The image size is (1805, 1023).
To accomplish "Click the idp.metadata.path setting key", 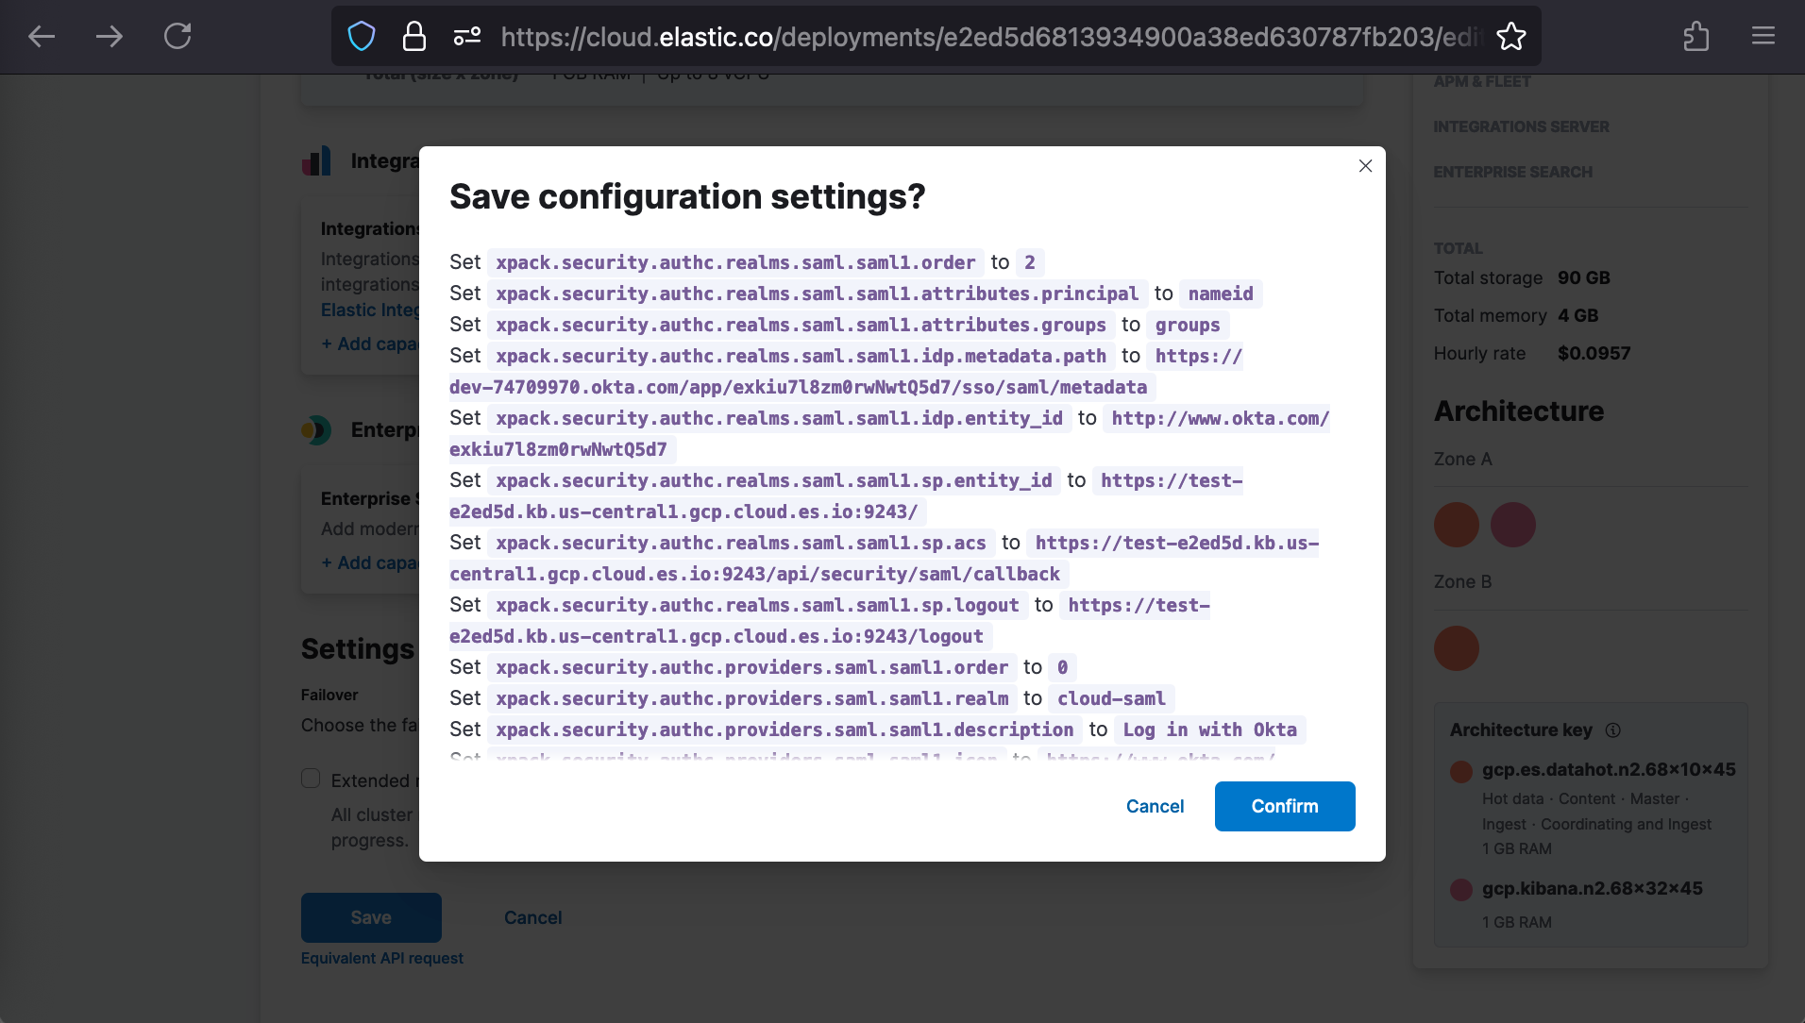I will 801,356.
